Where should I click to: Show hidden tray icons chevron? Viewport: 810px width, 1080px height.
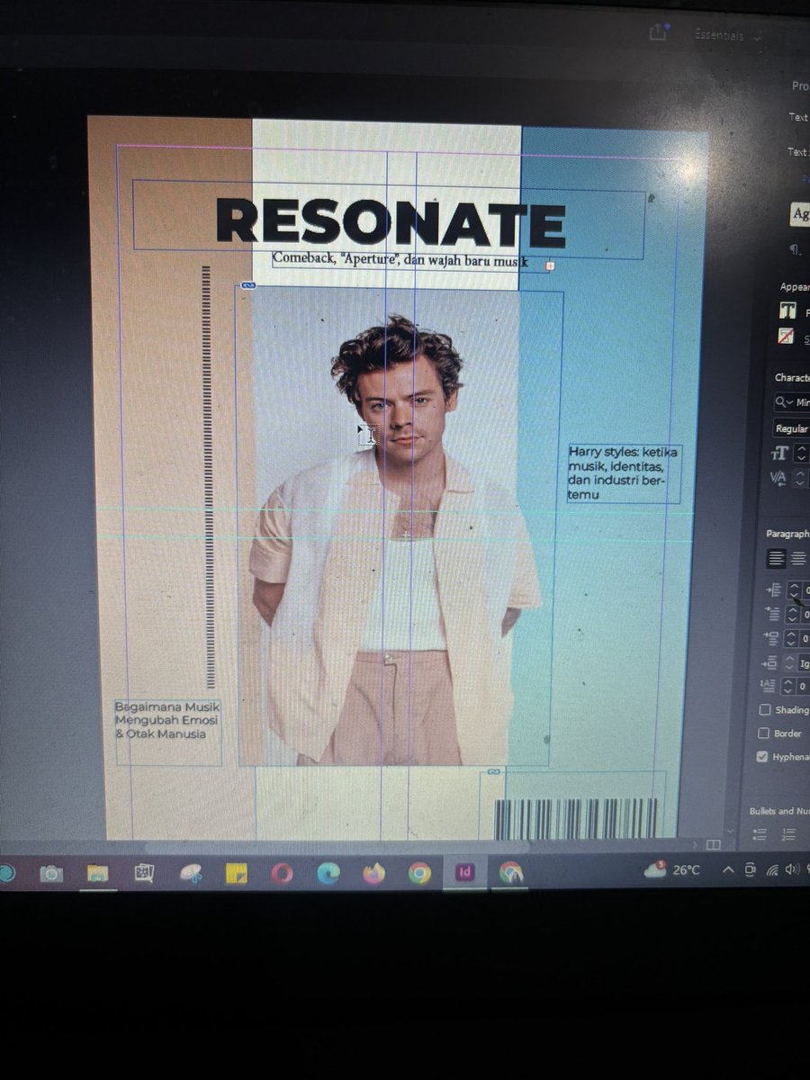(x=727, y=869)
